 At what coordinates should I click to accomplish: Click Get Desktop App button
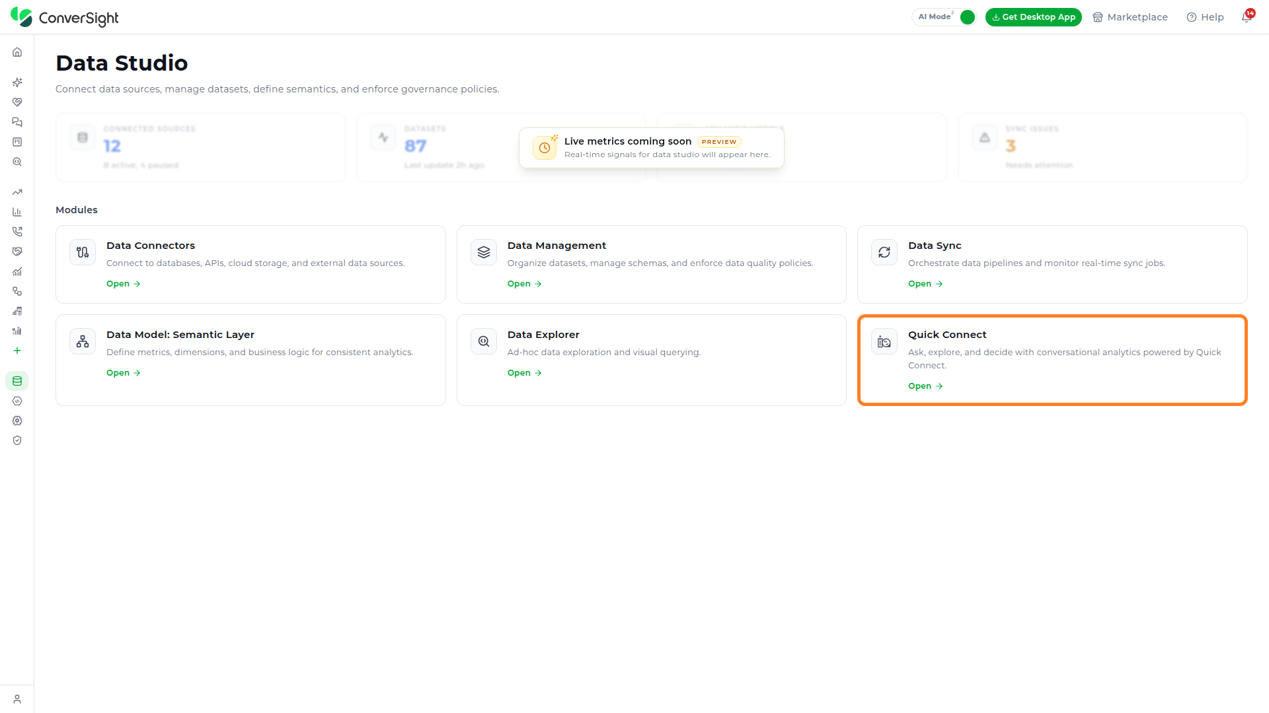click(1033, 17)
